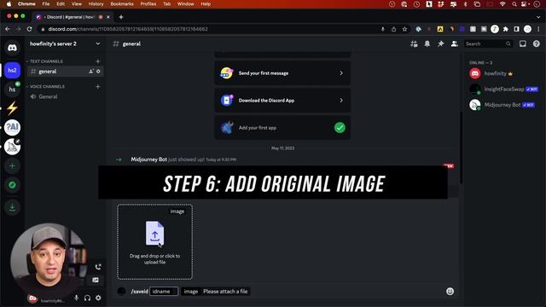Show pinned messages
The width and height of the screenshot is (546, 307).
(x=441, y=43)
